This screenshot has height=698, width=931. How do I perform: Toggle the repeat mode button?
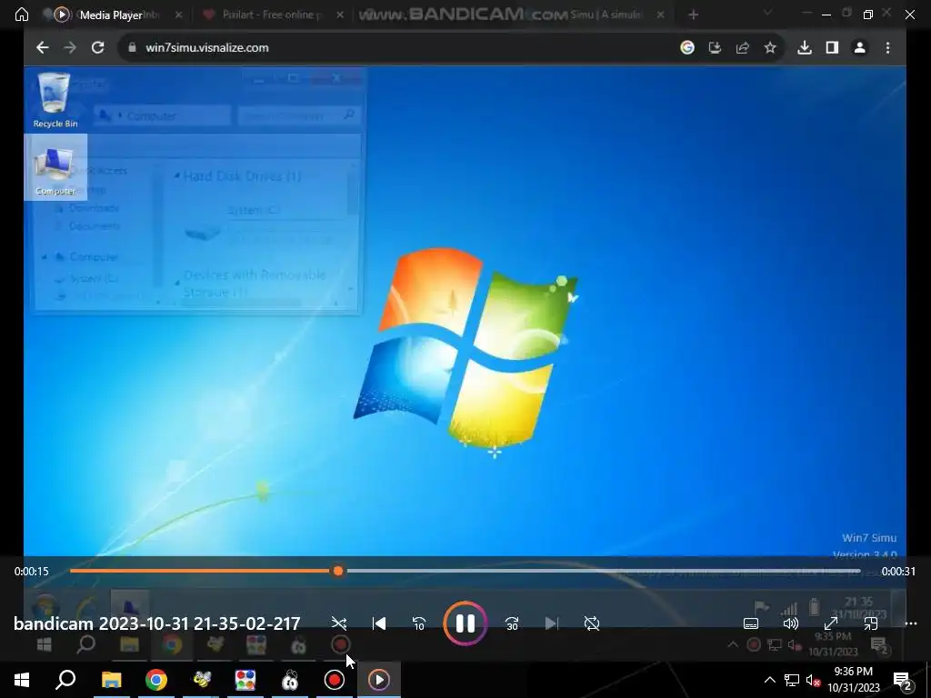[591, 623]
